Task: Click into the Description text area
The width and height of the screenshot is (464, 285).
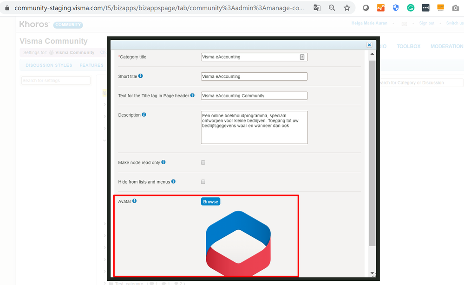Action: coord(254,127)
